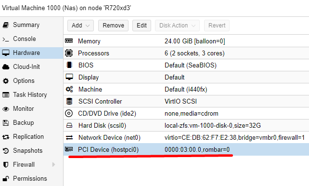The image size is (309, 186).
Task: Click the Permissions unlock icon
Action: tap(6, 179)
